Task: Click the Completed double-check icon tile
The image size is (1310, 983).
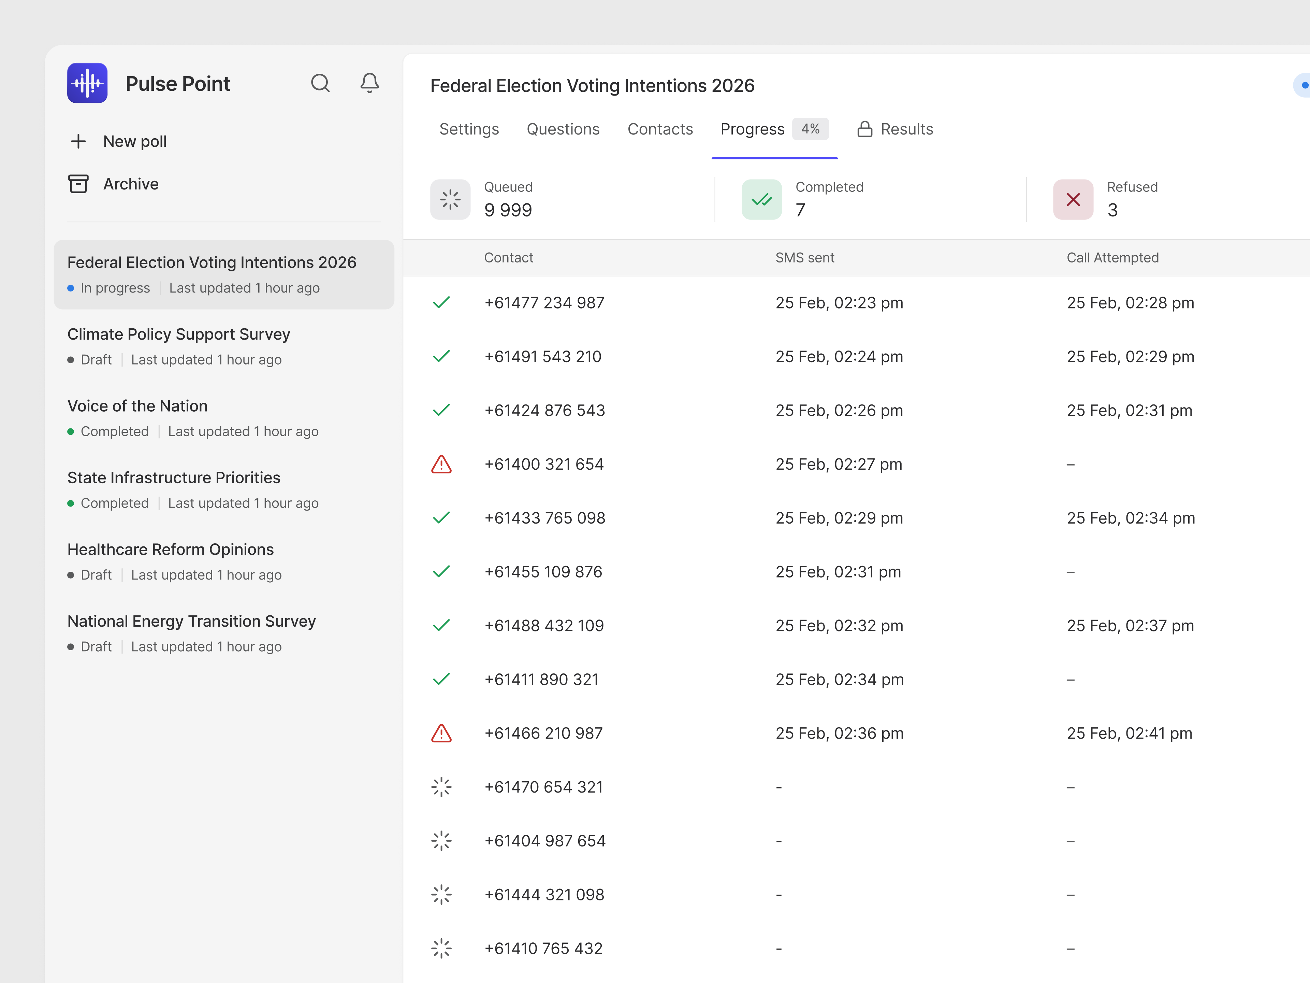Action: click(761, 200)
